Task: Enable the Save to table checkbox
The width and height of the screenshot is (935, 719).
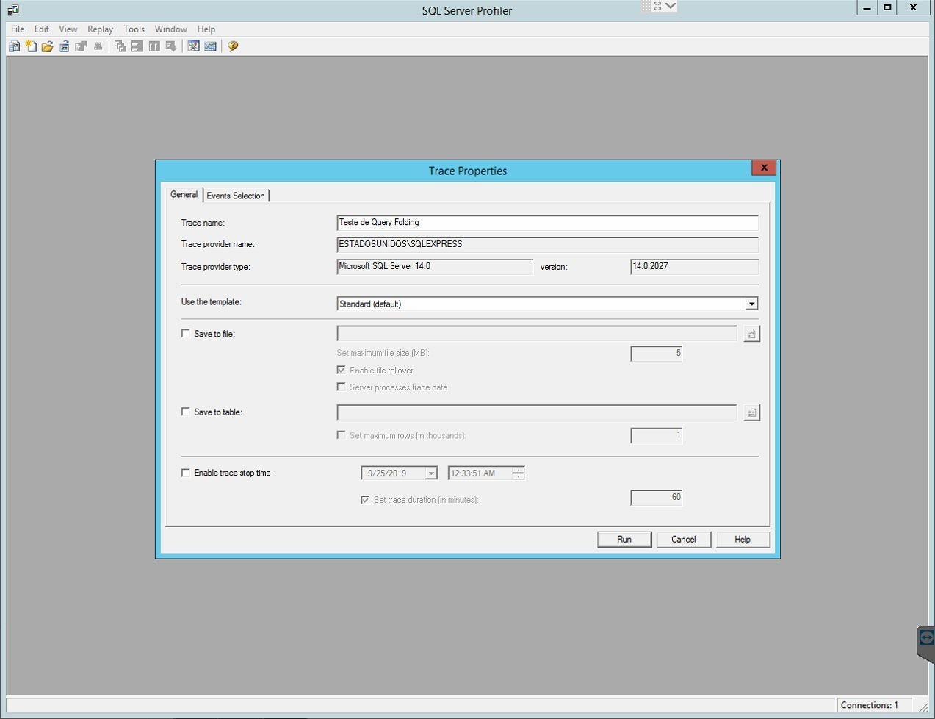Action: pos(186,412)
